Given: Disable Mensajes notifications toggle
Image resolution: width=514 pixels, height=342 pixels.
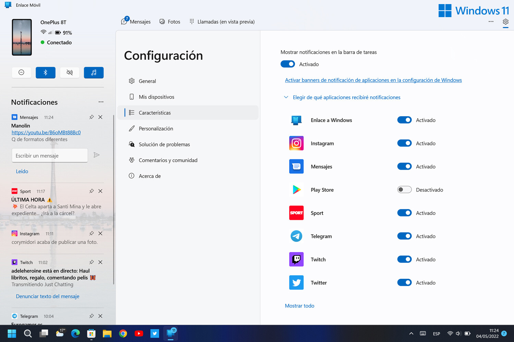Looking at the screenshot, I should pos(404,167).
